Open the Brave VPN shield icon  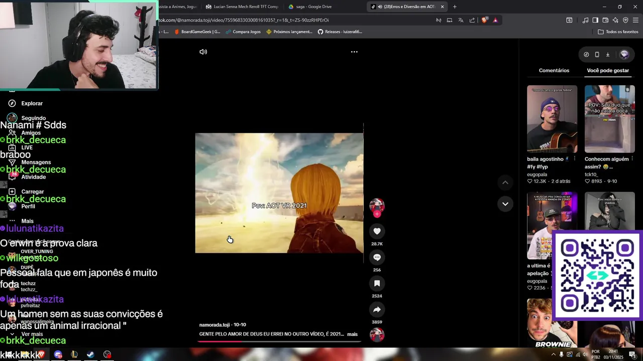click(x=625, y=20)
